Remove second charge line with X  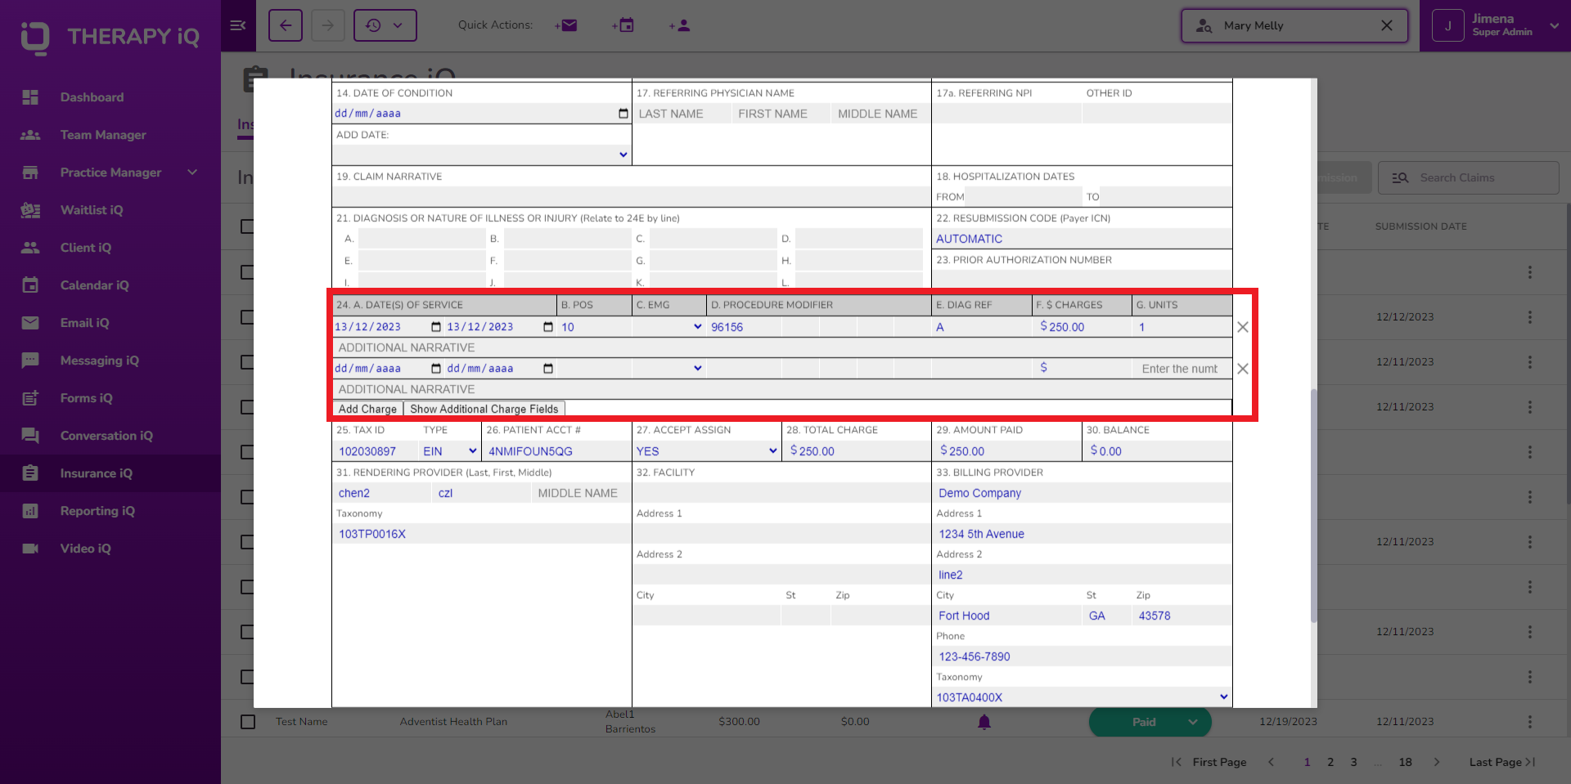[1243, 369]
